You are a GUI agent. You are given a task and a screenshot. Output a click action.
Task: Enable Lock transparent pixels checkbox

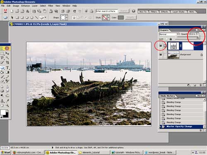(x=167, y=39)
